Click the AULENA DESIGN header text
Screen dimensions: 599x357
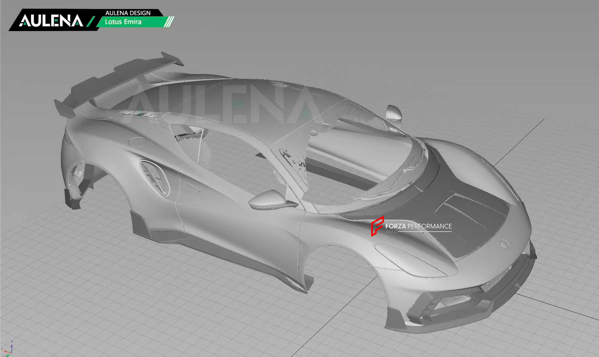[128, 13]
